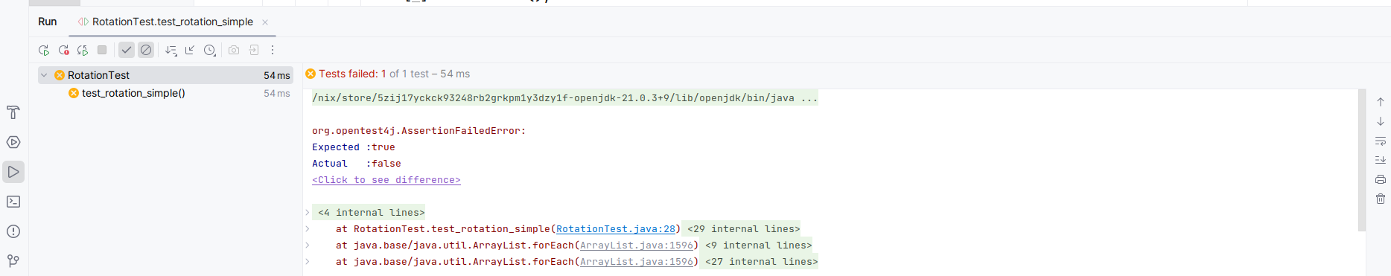Viewport: 1391px width, 276px height.
Task: Rerun the RotationTest run configuration
Action: [44, 50]
